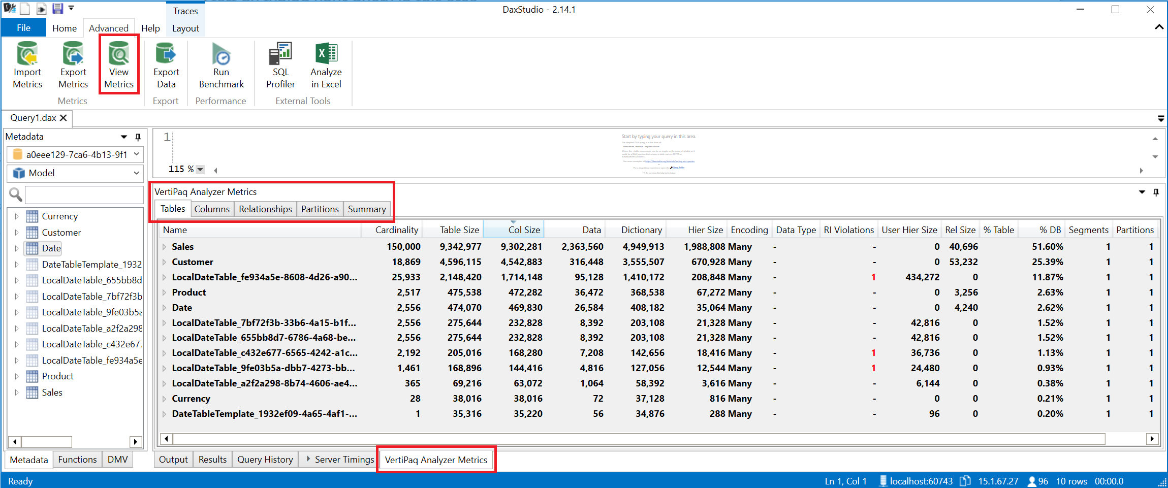Select the Partitions tab
Viewport: 1168px width, 488px height.
320,209
